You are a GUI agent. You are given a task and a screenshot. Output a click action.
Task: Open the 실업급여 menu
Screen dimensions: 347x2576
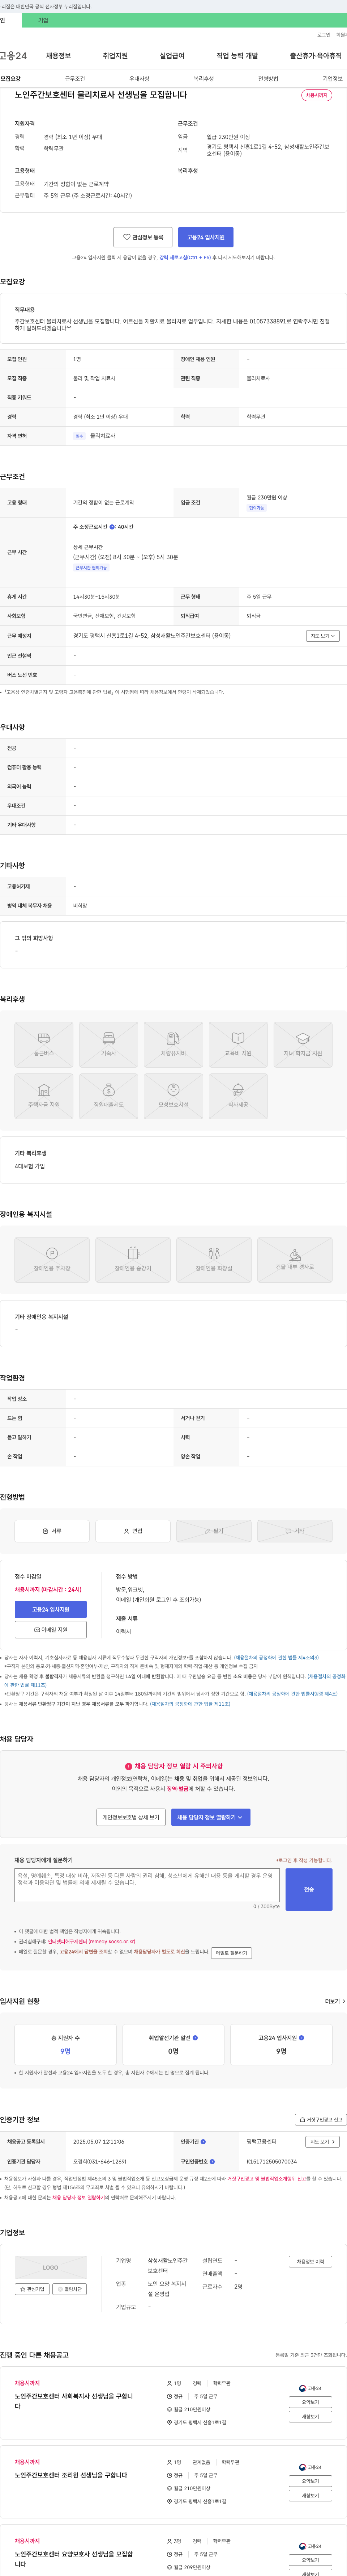[x=172, y=56]
